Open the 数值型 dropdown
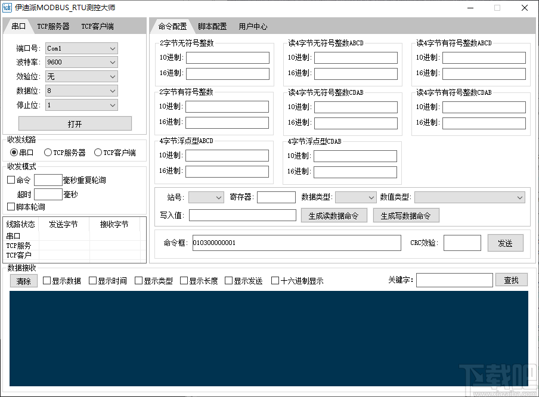539x397 pixels. point(470,197)
